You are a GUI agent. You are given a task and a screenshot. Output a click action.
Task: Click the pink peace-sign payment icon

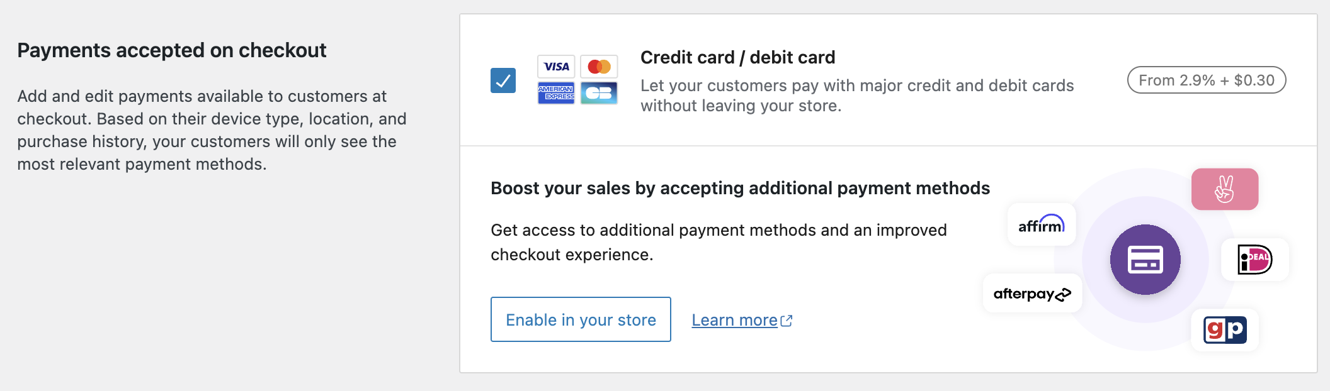(x=1223, y=189)
